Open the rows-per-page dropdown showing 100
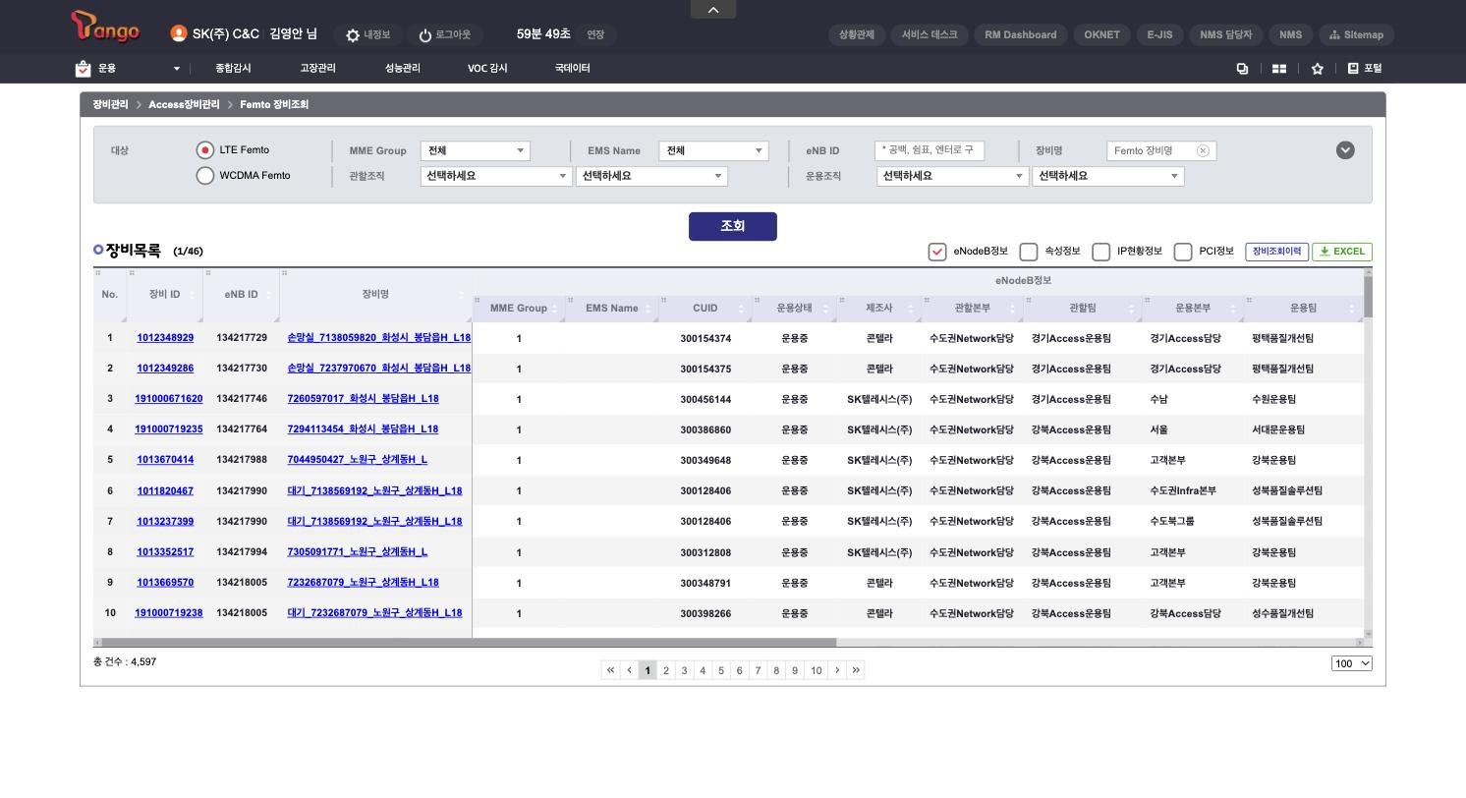 (1352, 663)
